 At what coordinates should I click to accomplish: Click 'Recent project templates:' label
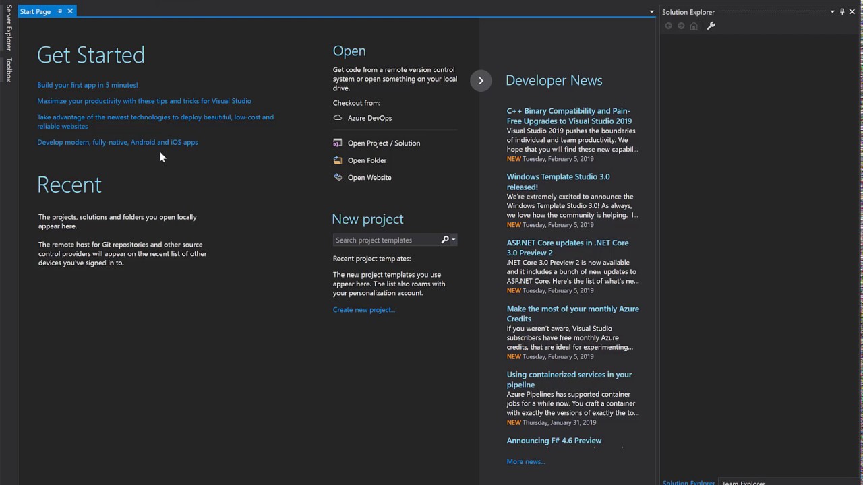[x=371, y=259]
